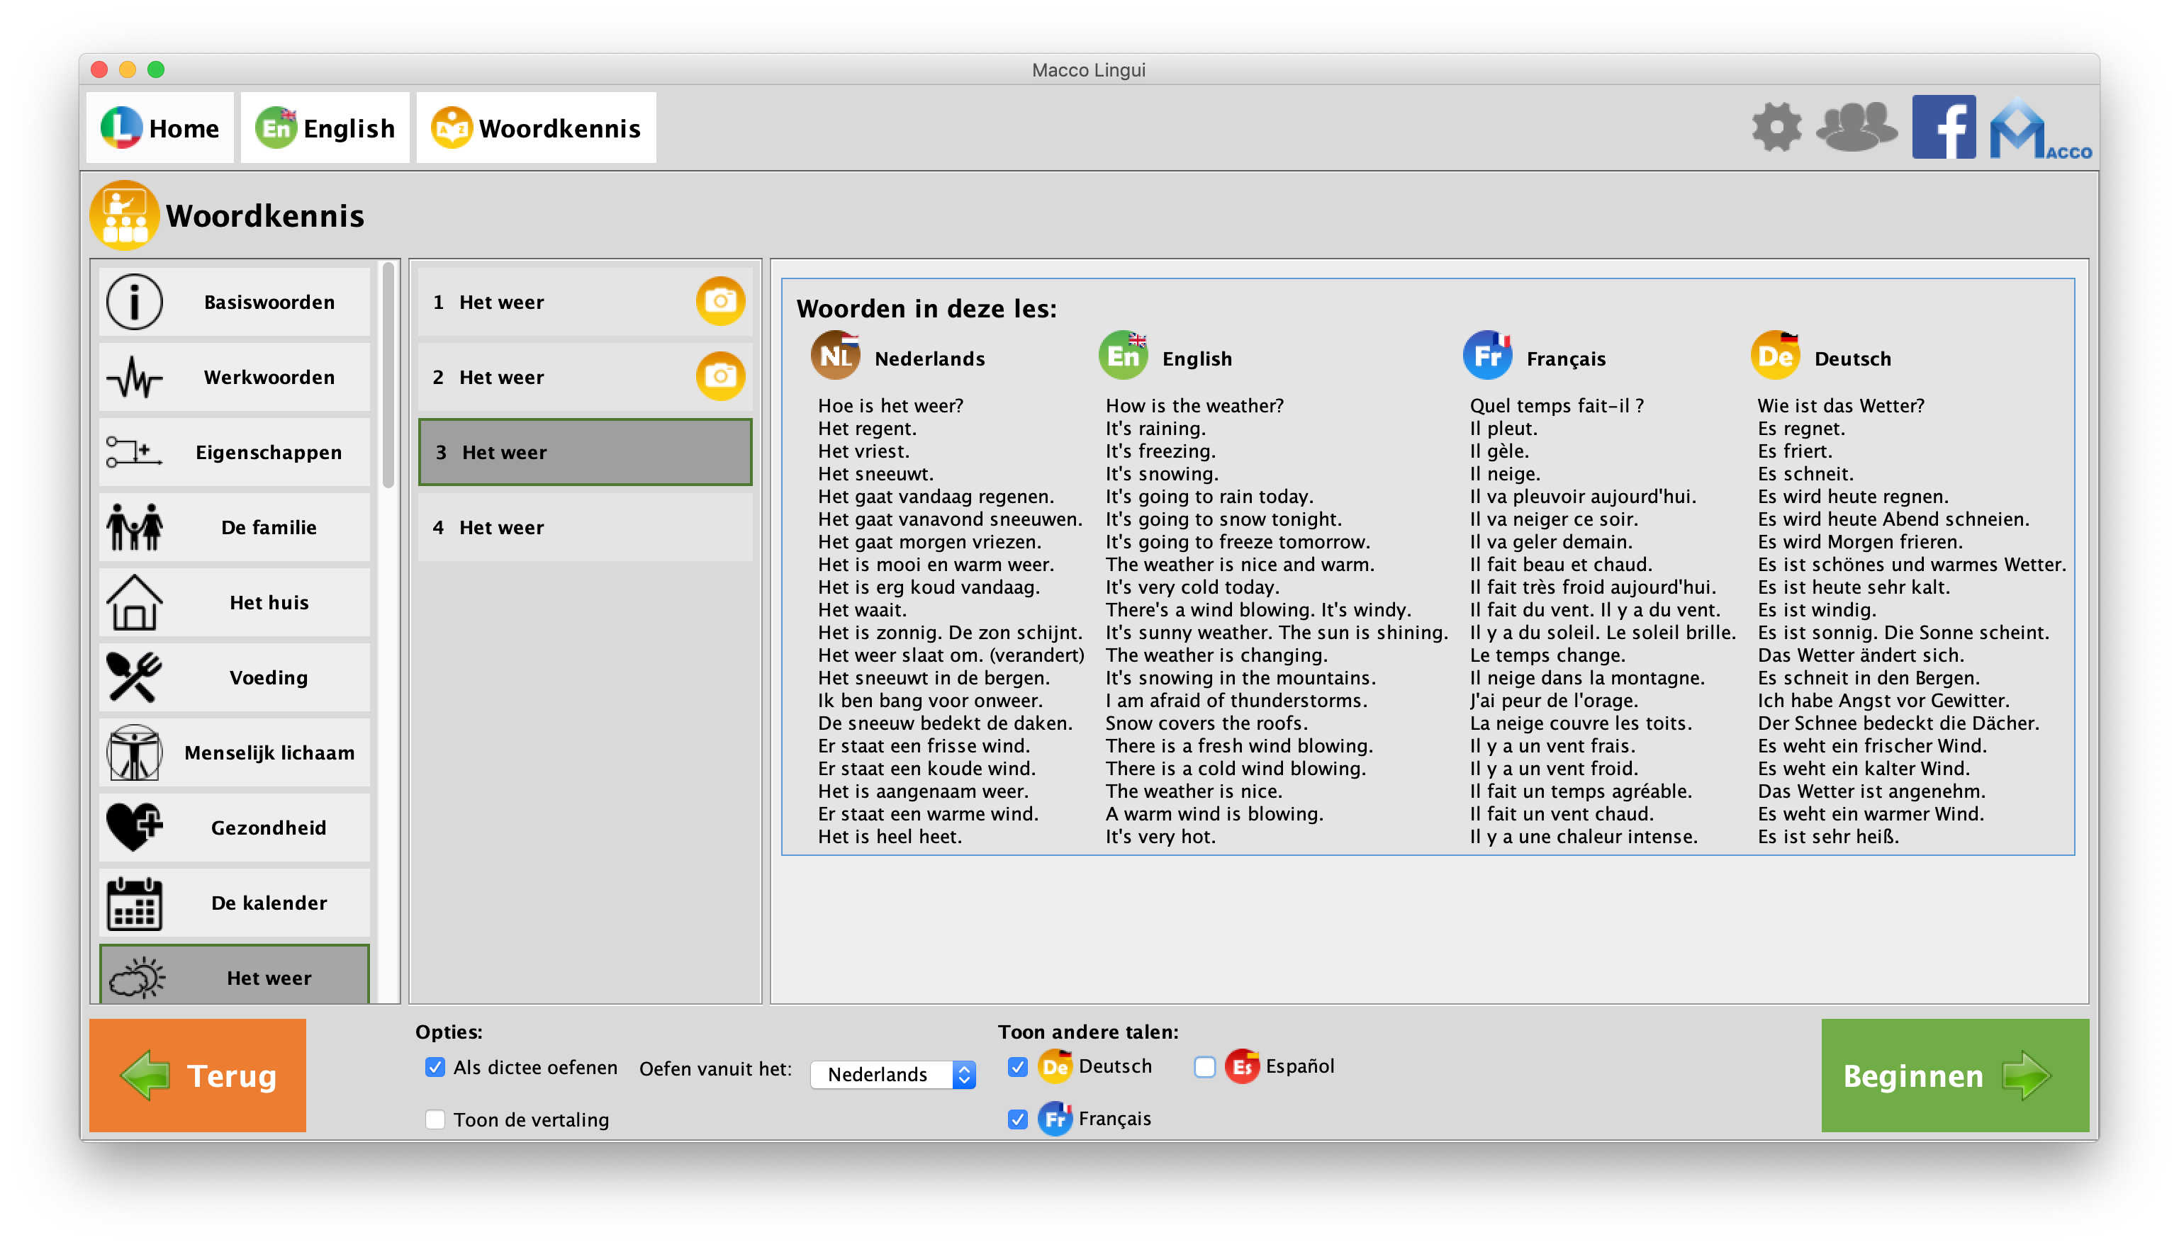
Task: Enable the Español language checkbox
Action: (x=1205, y=1067)
